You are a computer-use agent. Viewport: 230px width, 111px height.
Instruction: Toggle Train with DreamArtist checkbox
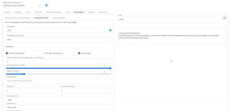pos(7,53)
